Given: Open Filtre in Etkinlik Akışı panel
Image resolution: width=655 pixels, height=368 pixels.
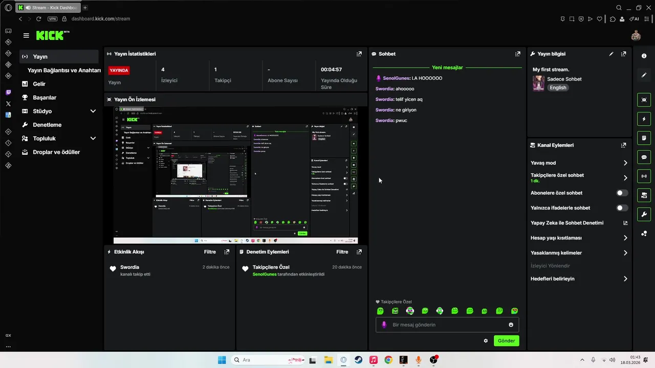Looking at the screenshot, I should (210, 252).
